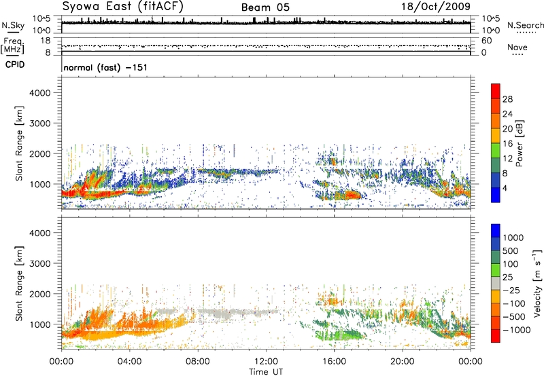Click the "Velocity [m s⁻¹]" colorbar title
Screen dimensions: 544x376
pyautogui.click(x=537, y=283)
